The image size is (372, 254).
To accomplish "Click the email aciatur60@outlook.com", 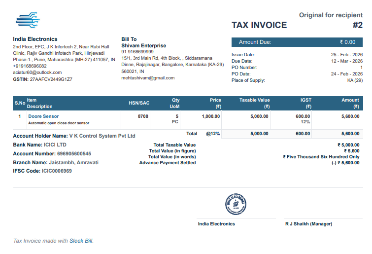I will [37, 73].
